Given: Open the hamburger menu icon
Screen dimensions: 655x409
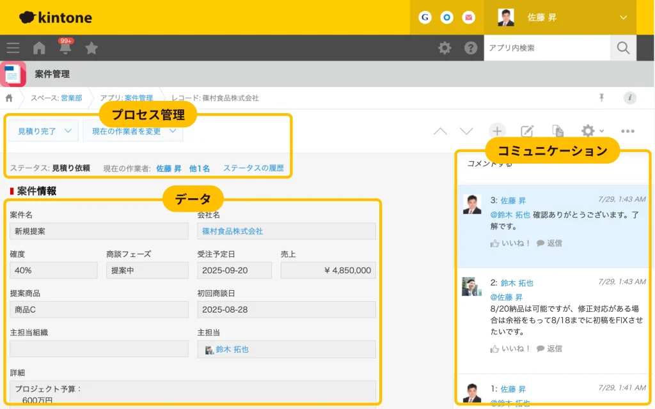Looking at the screenshot, I should 13,48.
